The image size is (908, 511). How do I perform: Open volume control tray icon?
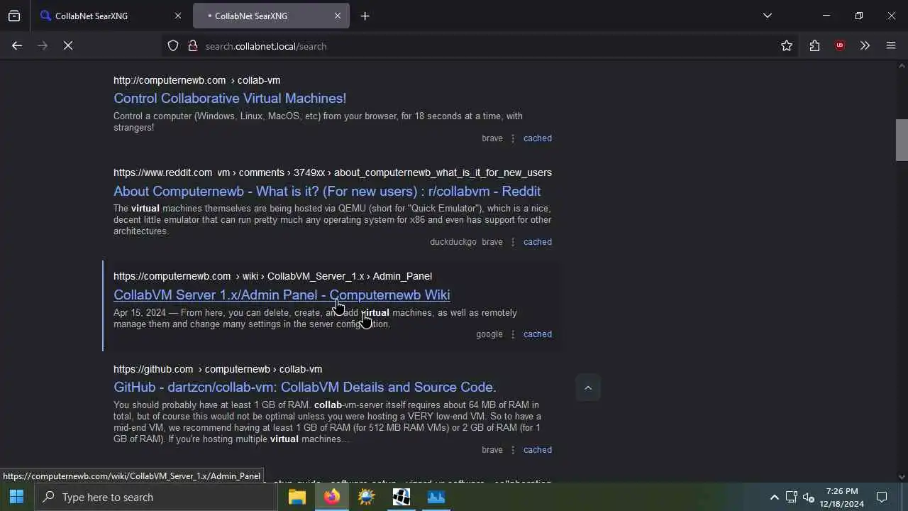(808, 497)
